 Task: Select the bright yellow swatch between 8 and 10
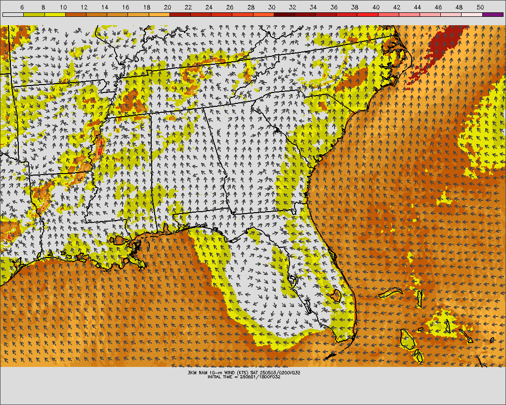pos(55,14)
